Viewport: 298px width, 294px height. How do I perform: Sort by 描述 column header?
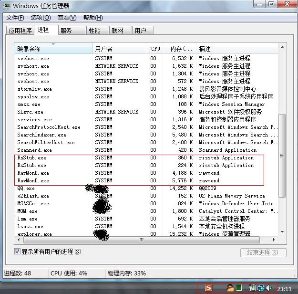coord(237,49)
